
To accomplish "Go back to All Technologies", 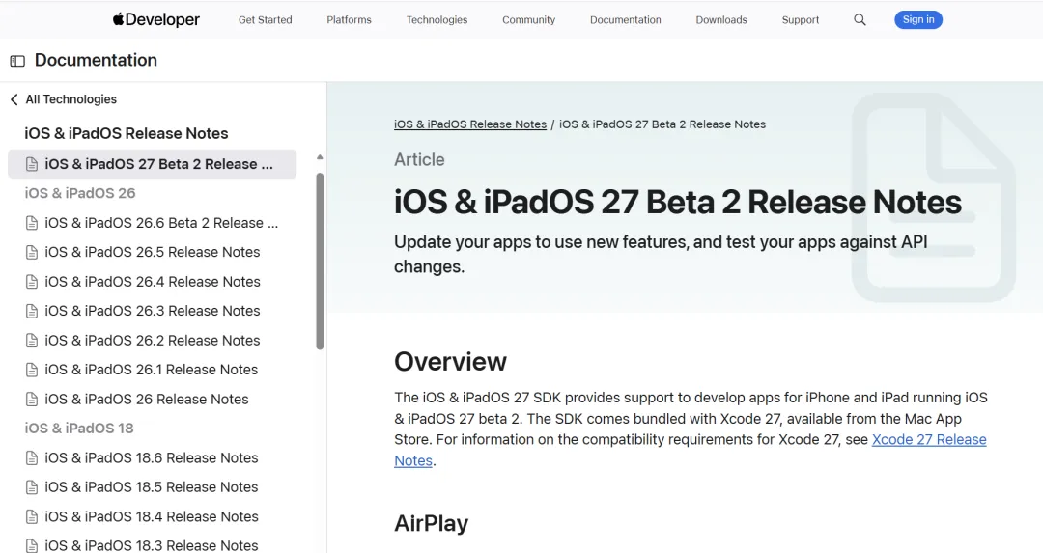I will tap(70, 99).
